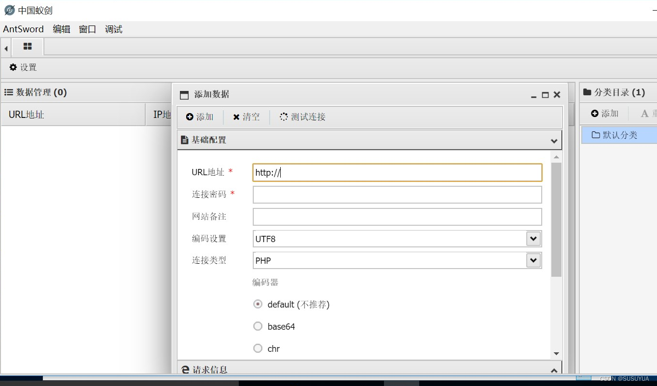Click the 添加 plus button in the dialog toolbar
The height and width of the screenshot is (386, 657).
200,117
